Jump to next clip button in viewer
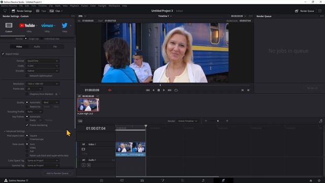Screen dimensions: 325x183 [243, 90]
